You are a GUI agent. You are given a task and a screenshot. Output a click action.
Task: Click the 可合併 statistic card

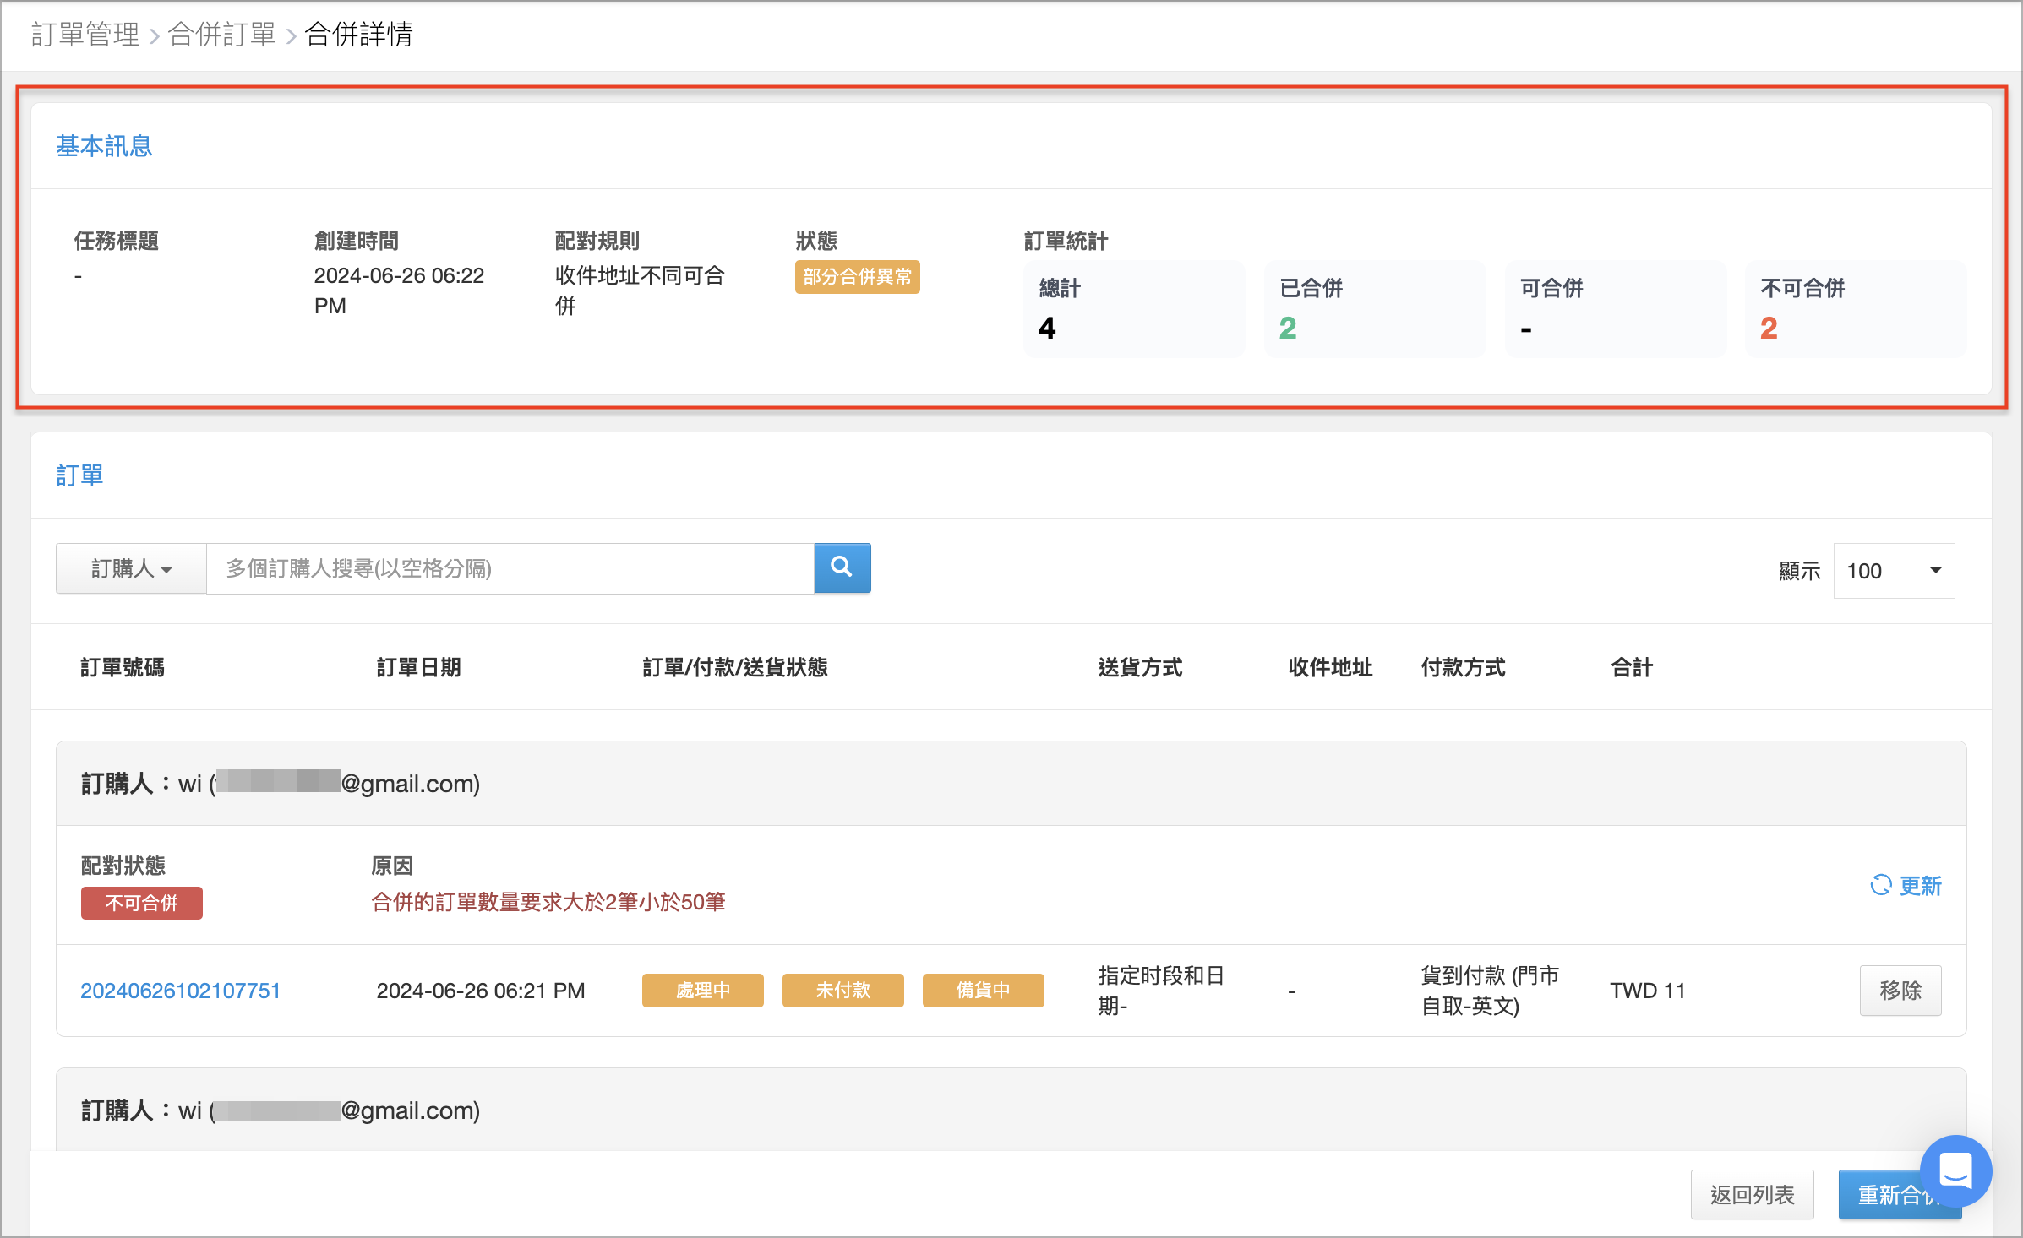pos(1616,308)
